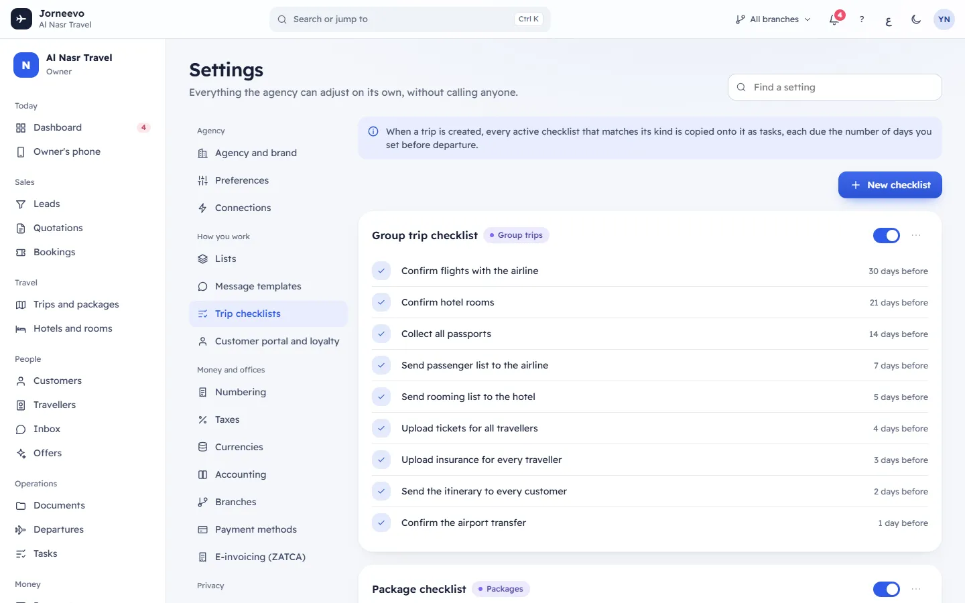
Task: Toggle check for Confirm the airport transfer
Action: coord(381,523)
